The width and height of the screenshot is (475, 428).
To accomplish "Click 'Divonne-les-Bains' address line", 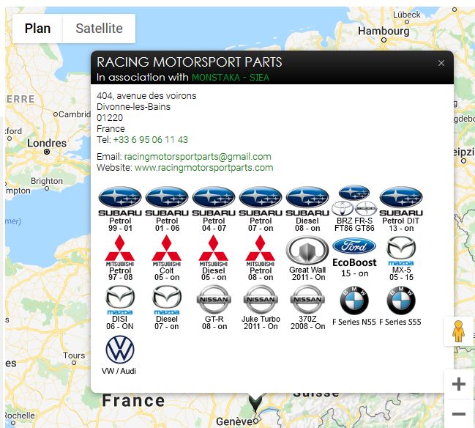I will 134,107.
